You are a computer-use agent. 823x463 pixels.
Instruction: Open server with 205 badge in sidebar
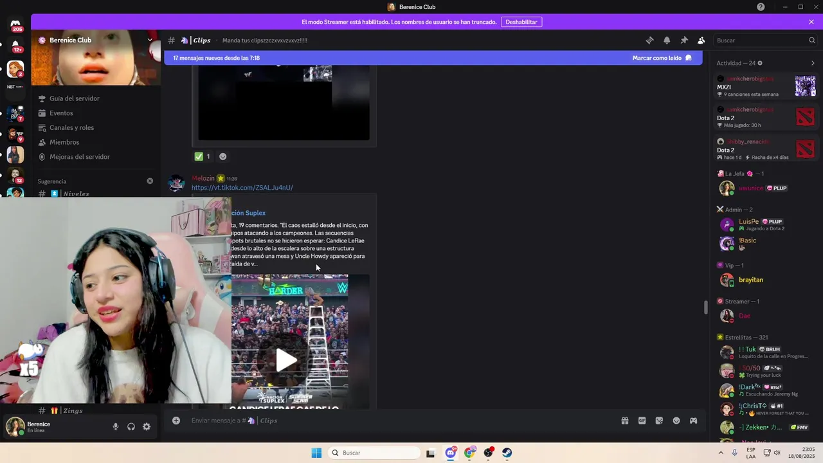pos(15,24)
